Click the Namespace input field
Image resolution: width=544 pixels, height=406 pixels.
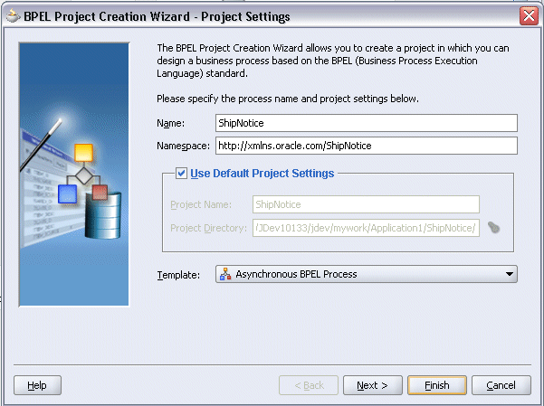coord(367,146)
